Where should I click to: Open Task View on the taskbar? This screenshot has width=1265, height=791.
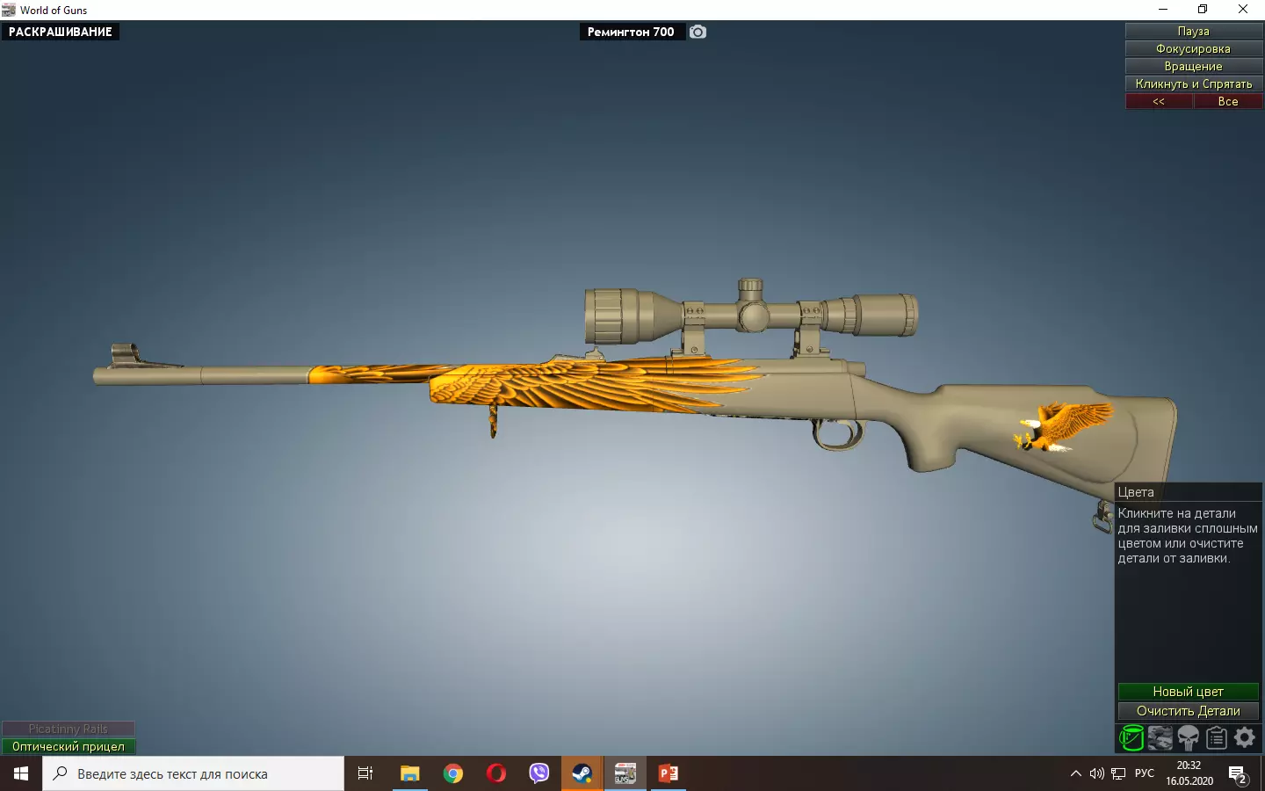click(x=365, y=773)
